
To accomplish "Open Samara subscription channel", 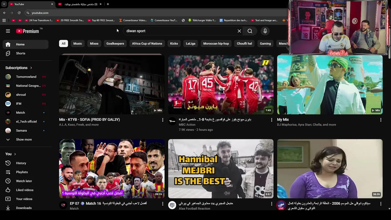I will [x=26, y=130].
